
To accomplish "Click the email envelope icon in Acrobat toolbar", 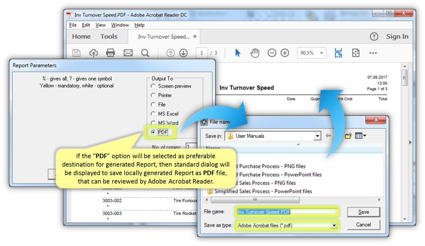I will (x=128, y=53).
